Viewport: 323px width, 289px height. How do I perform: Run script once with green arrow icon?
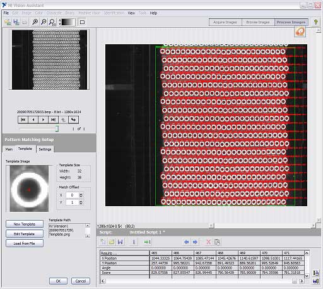point(148,242)
